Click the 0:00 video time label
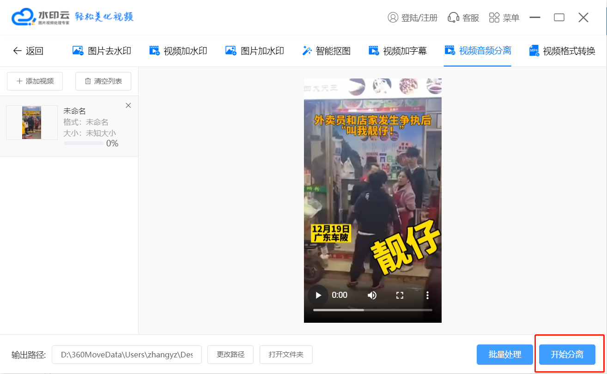This screenshot has width=607, height=374. pyautogui.click(x=340, y=295)
